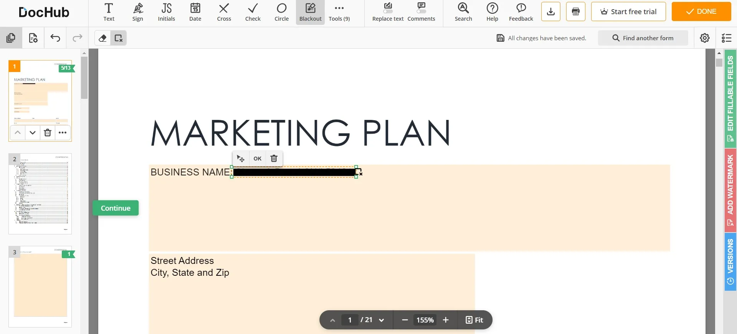The height and width of the screenshot is (334, 737).
Task: Click the thumbnail panel scrollbar
Action: click(84, 78)
